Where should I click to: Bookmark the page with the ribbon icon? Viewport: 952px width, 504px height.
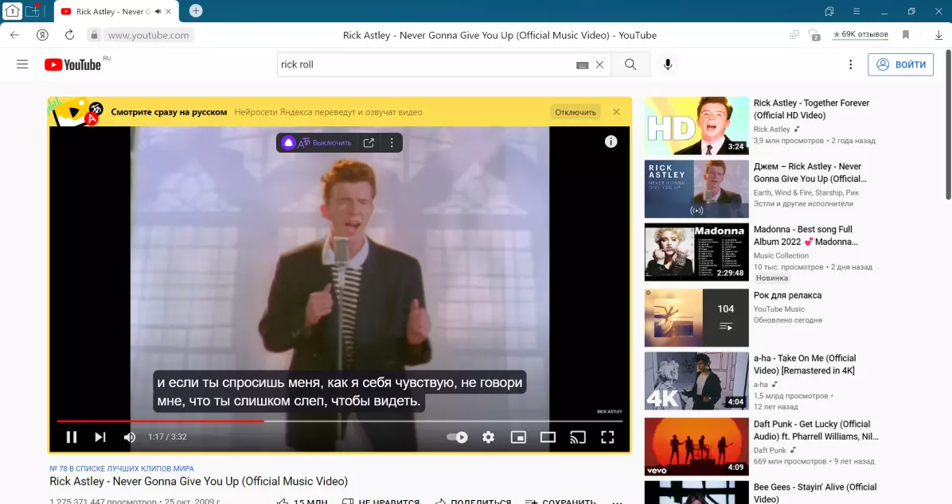coord(906,34)
